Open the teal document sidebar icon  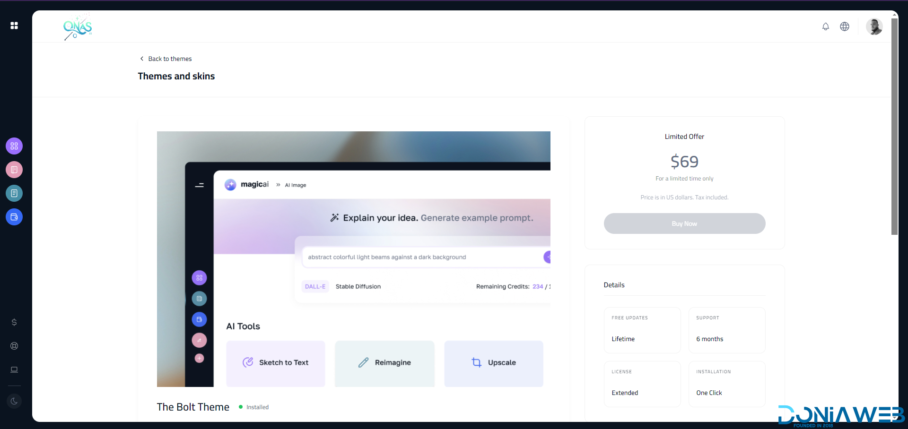point(14,193)
